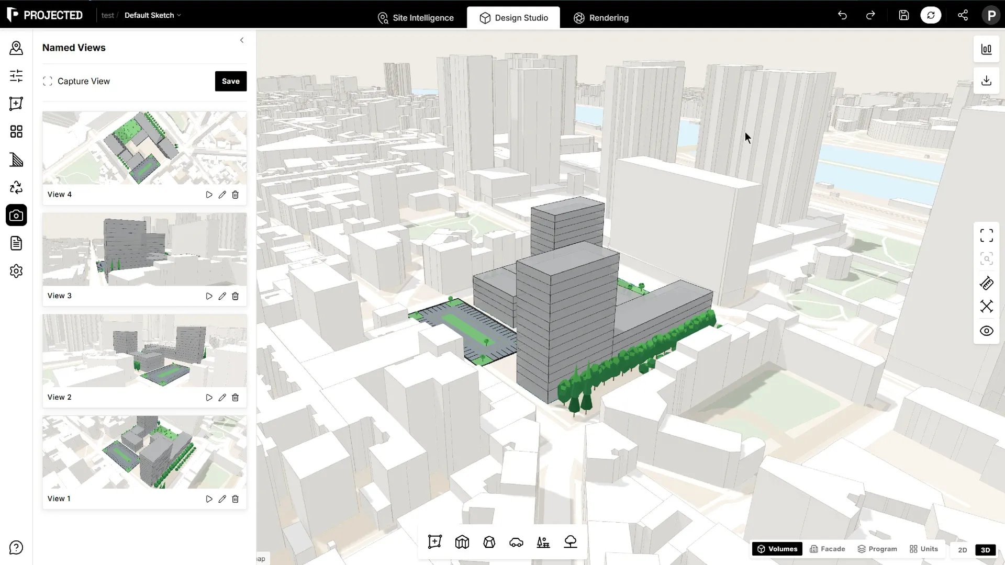Open the settings gear in sidebar
The image size is (1005, 565).
16,271
